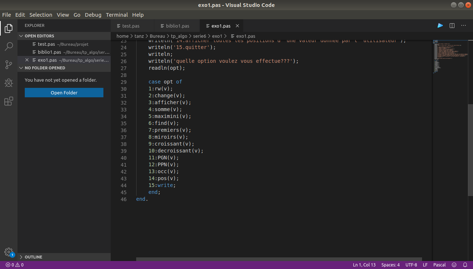Image resolution: width=473 pixels, height=269 pixels.
Task: Click the readln(opt); code line
Action: [167, 68]
